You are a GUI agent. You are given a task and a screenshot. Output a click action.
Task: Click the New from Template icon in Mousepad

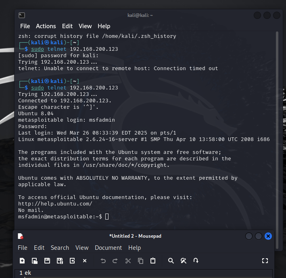34,261
